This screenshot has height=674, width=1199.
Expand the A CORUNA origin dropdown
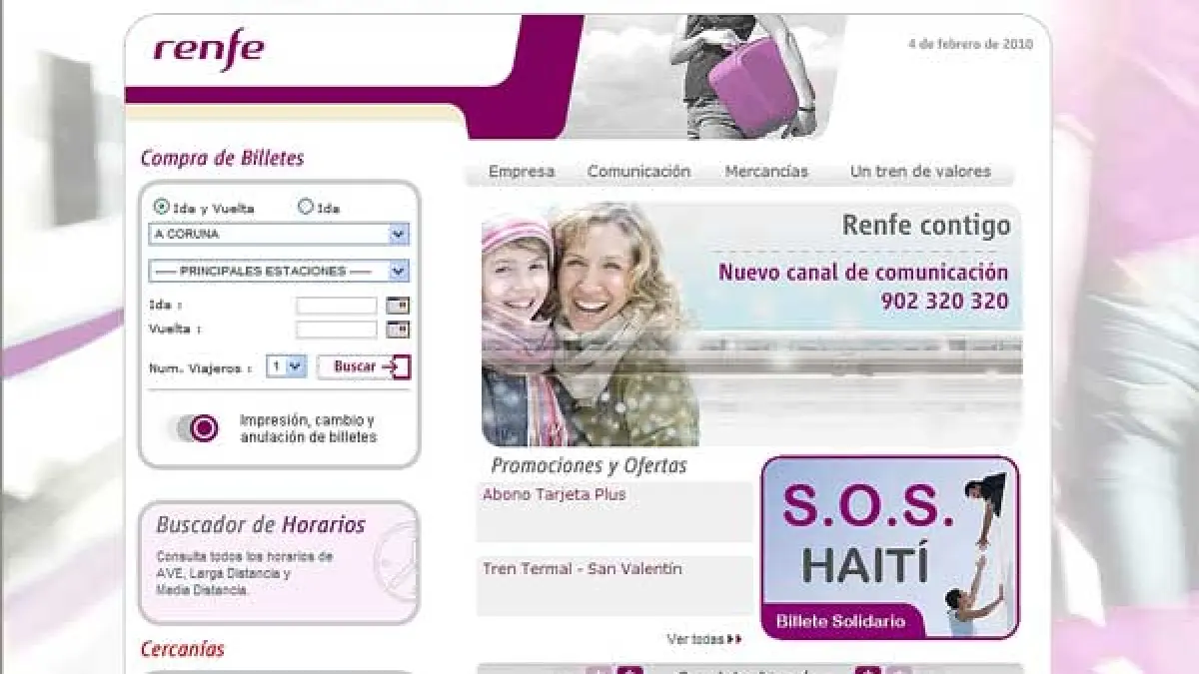[x=399, y=235]
